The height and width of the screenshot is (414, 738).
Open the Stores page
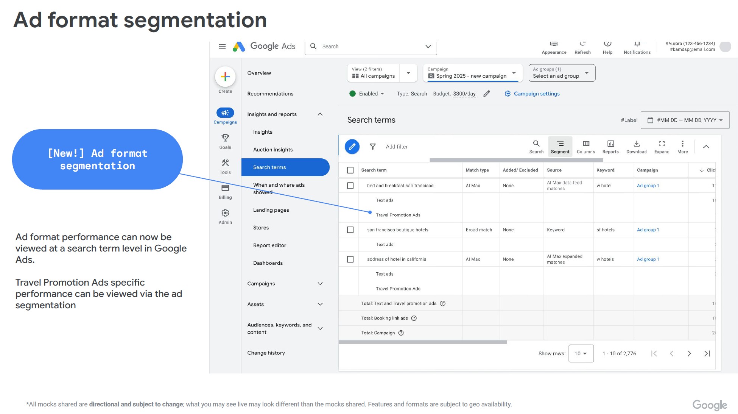tap(261, 228)
